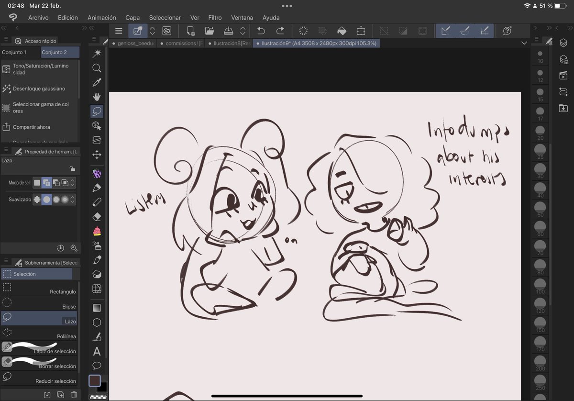Screen dimensions: 574x401
Task: Click the main drawing color swatch
Action: (x=95, y=381)
